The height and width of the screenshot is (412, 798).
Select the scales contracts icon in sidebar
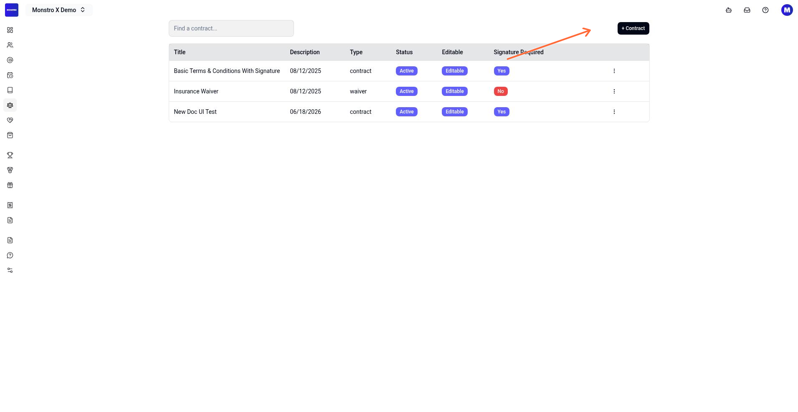click(x=10, y=105)
